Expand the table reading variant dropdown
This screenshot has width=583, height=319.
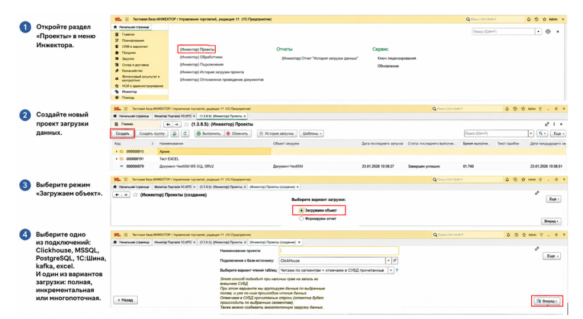[391, 270]
